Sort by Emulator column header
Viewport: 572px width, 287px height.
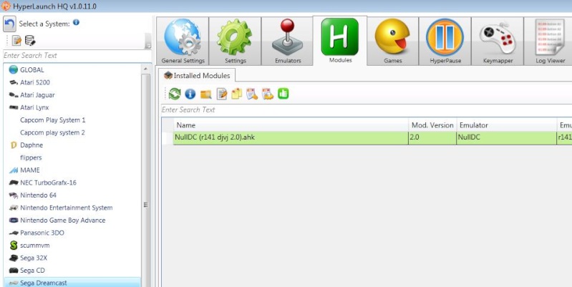click(507, 125)
